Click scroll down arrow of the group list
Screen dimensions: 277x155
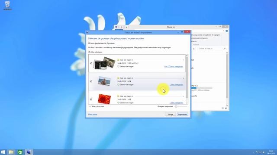pos(187,103)
